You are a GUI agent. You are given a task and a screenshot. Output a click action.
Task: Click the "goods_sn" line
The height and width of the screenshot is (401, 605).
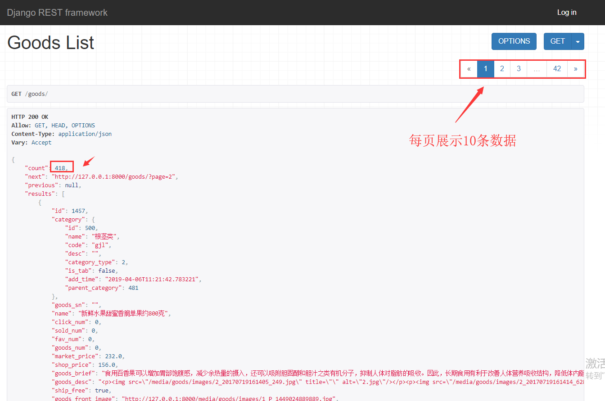77,305
